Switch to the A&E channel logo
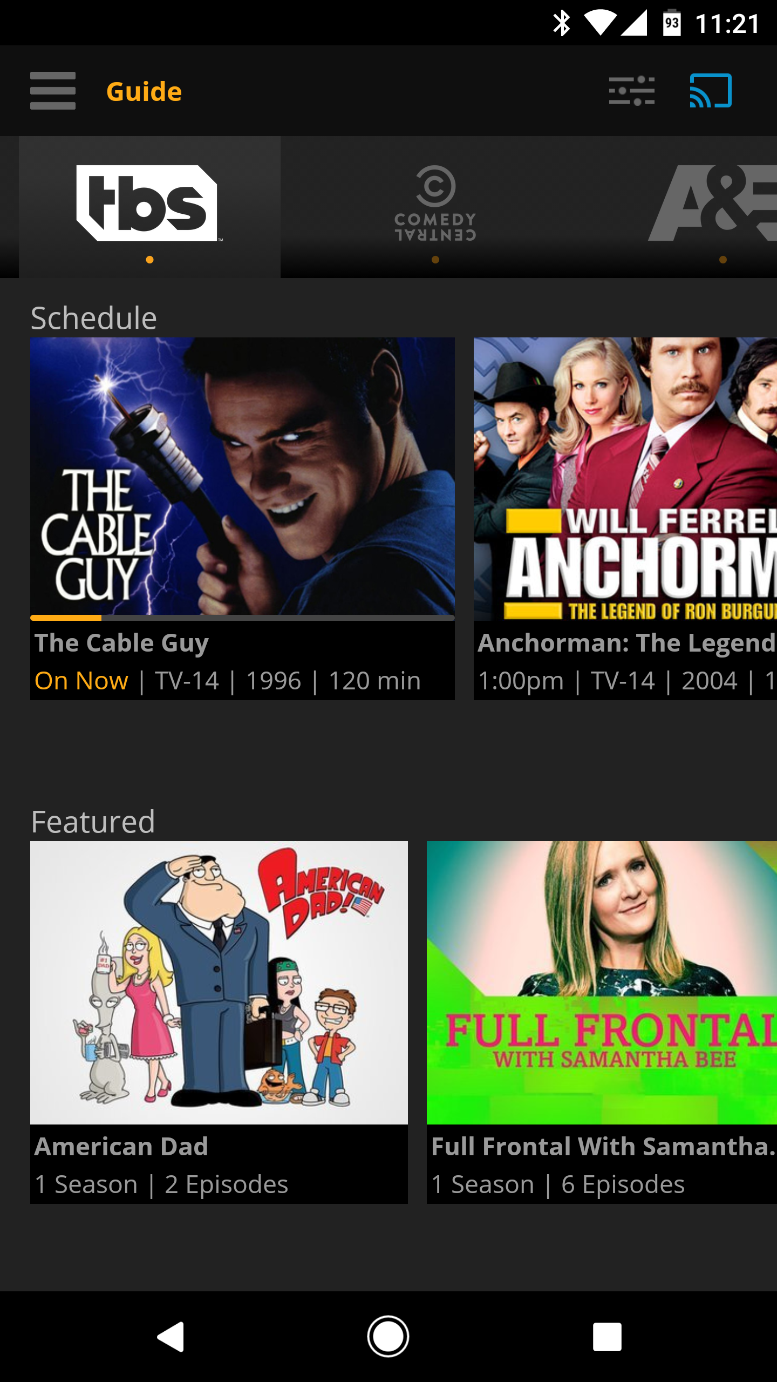777x1382 pixels. click(x=712, y=204)
